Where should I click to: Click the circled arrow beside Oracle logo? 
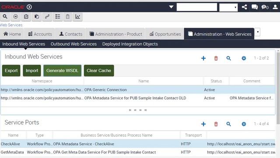29,7
